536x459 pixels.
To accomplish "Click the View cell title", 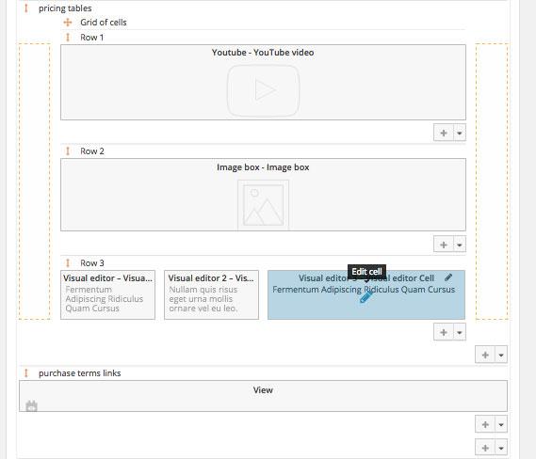I will (263, 390).
